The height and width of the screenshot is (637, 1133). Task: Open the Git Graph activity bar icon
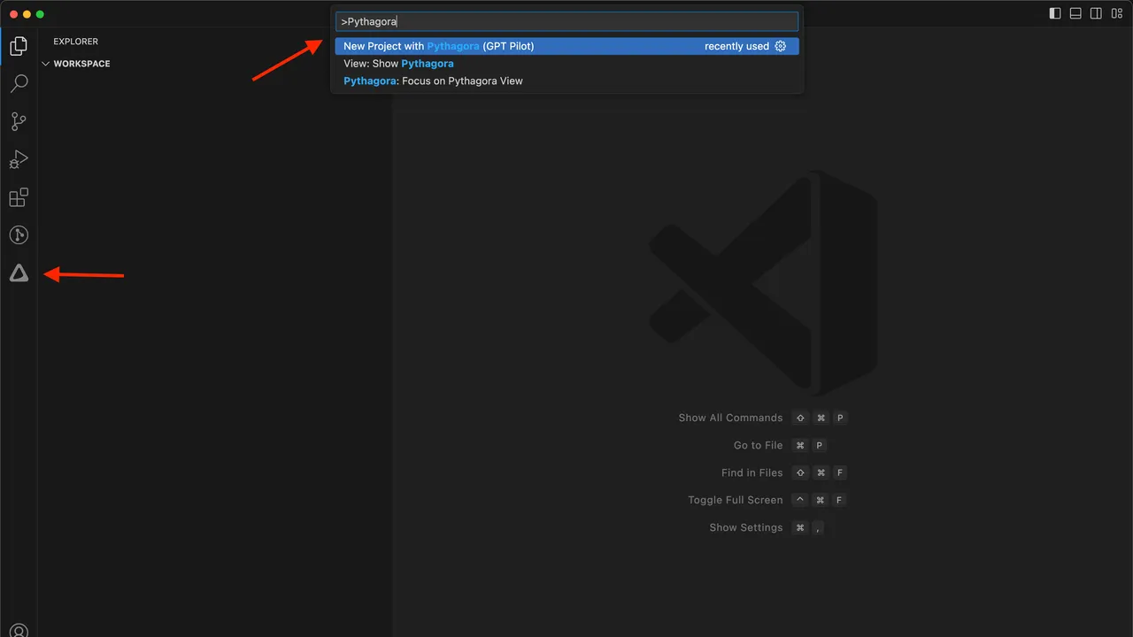click(19, 235)
